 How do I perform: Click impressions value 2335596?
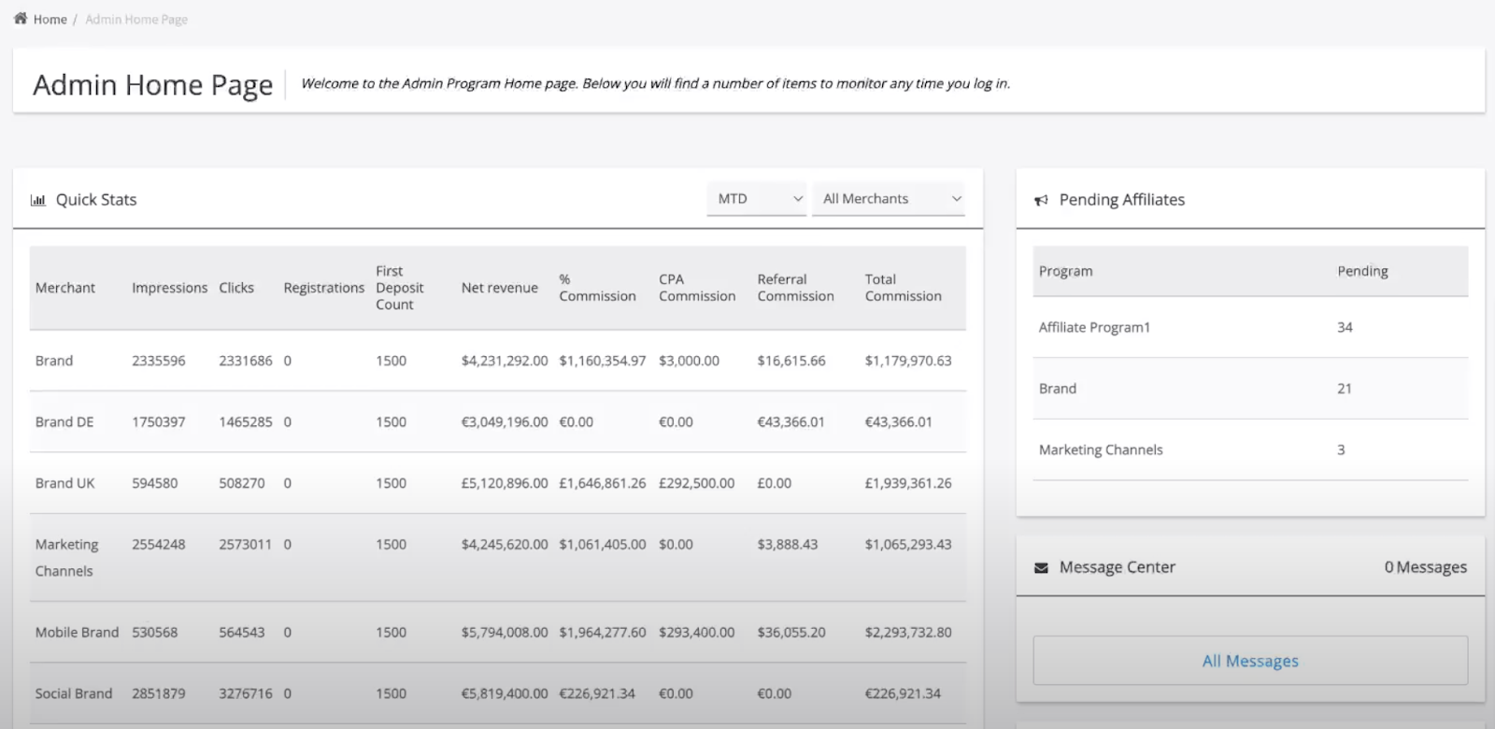pyautogui.click(x=159, y=361)
